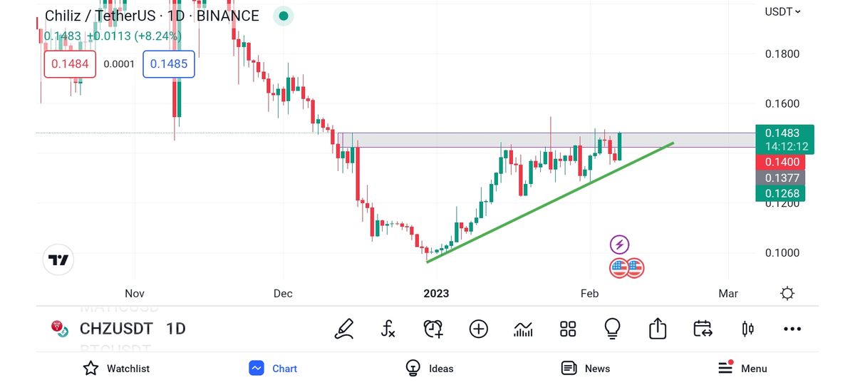Screen dimensions: 855x385
Task: Switch to the Watchlist tab
Action: [116, 369]
